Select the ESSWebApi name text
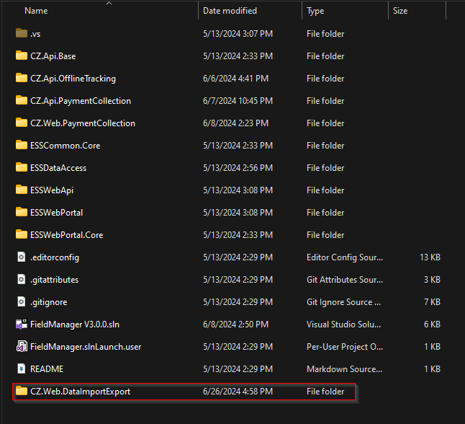The image size is (465, 424). pyautogui.click(x=52, y=190)
